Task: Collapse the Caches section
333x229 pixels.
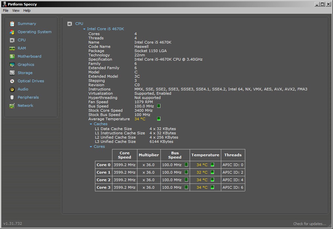Action: [91, 124]
